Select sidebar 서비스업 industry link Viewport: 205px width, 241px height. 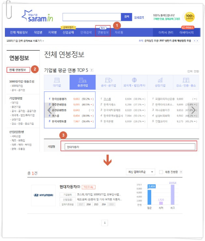coord(16,136)
